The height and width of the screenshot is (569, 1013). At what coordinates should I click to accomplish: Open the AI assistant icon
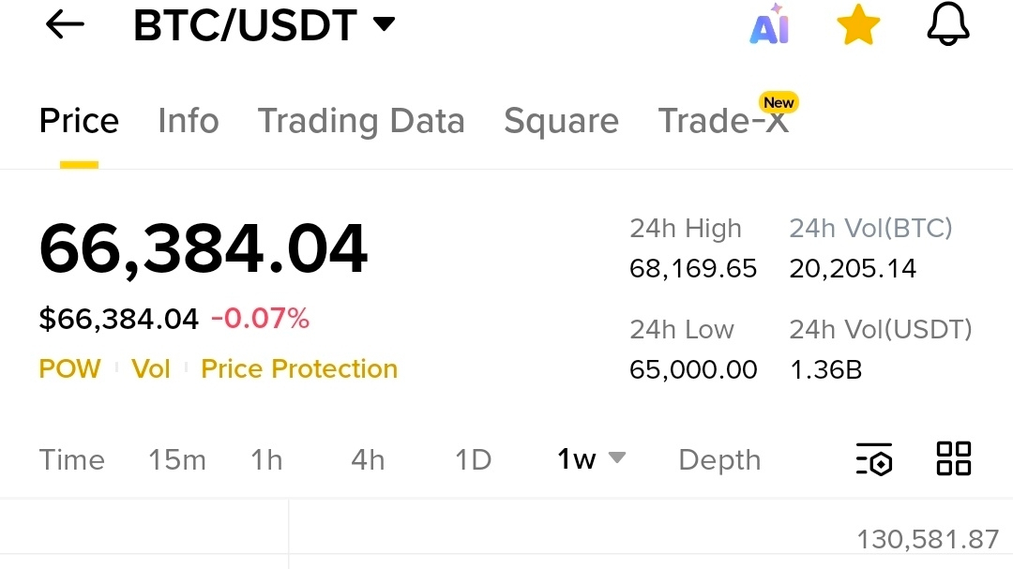[x=769, y=25]
